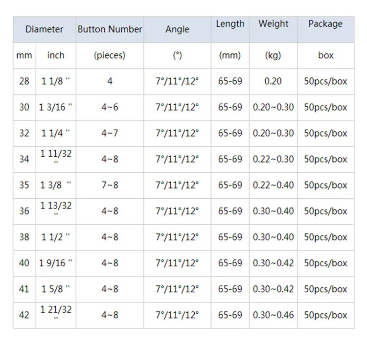The height and width of the screenshot is (349, 367).
Task: Click the 42 mm diameter cell
Action: 24,315
